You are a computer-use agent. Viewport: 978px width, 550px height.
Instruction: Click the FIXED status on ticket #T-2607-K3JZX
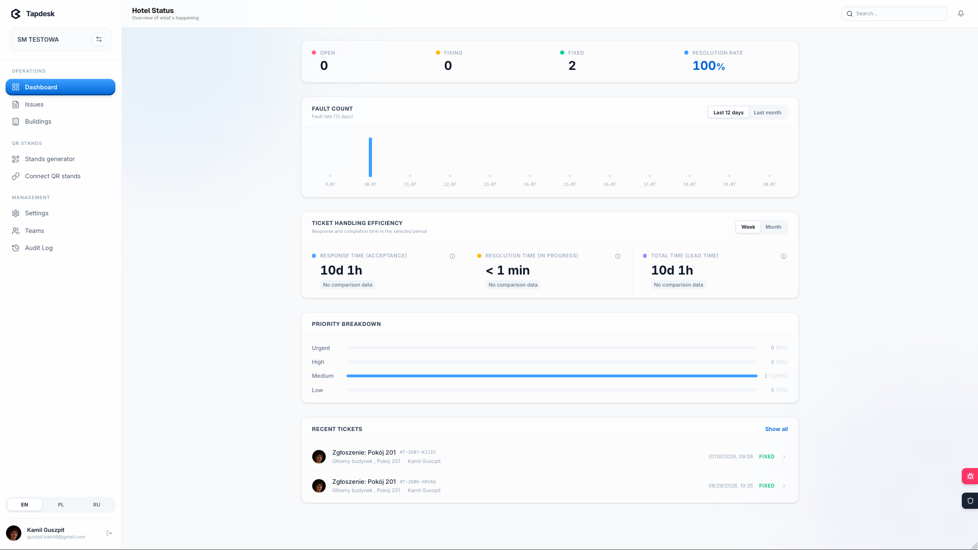(767, 456)
